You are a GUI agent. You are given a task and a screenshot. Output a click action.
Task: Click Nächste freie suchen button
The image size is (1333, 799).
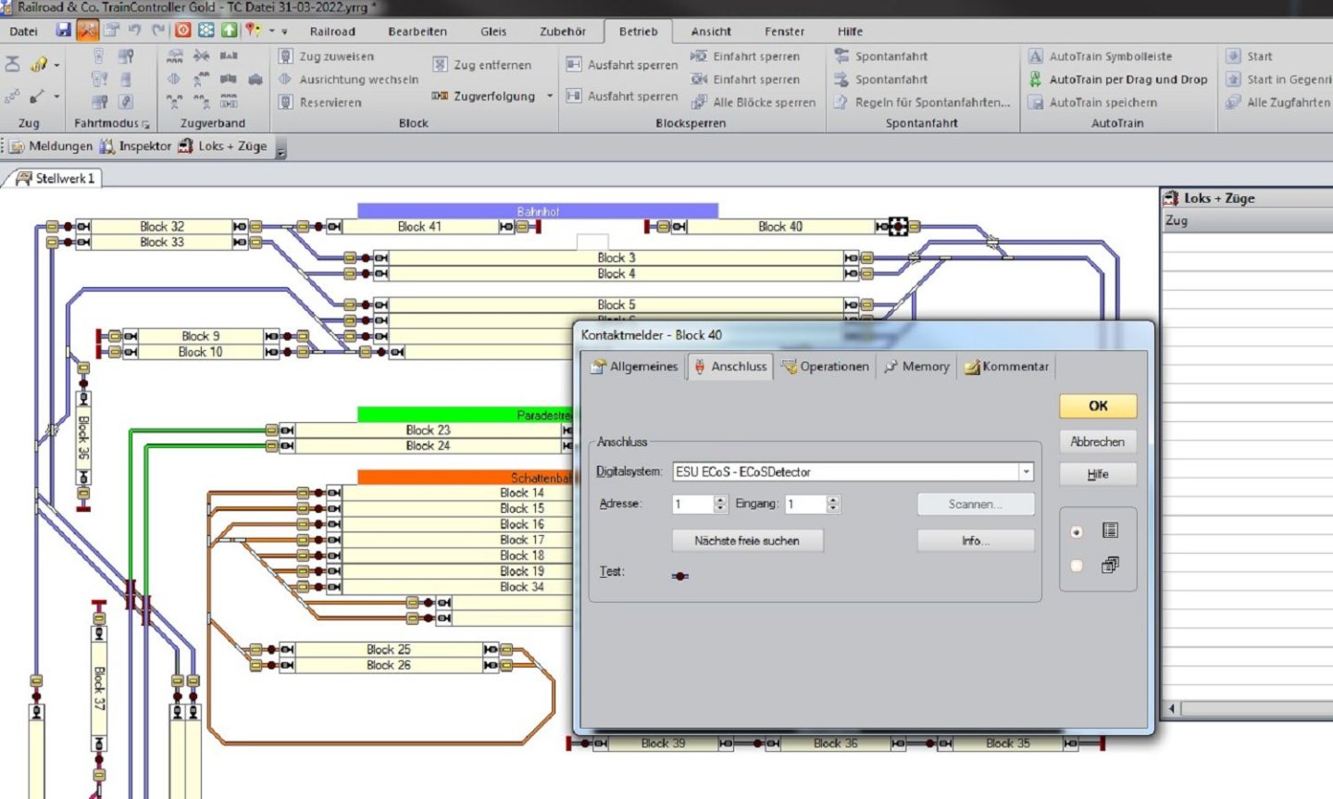[x=747, y=541]
